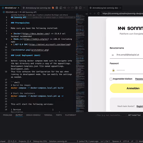
Task: Click README.md in the breadcrumb
Action: click(11, 12)
